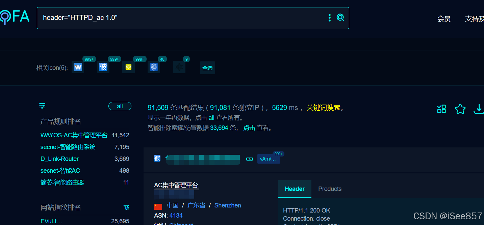Image resolution: width=484 pixels, height=225 pixels.
Task: Click the 'Connection: close' header line
Action: click(x=307, y=219)
